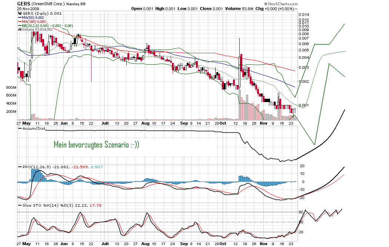This screenshot has width=389, height=247.
Task: Click the 'Mein bevorzugtes Szenario' annotation text
Action: point(96,145)
